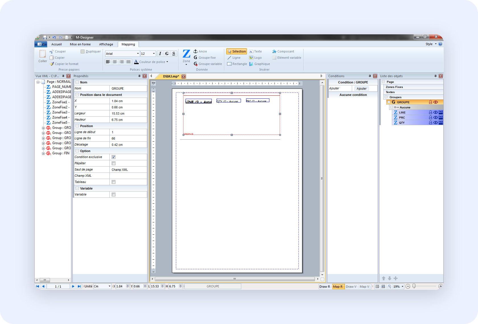Click the Largeur value 15.53 cm field

click(x=128, y=113)
